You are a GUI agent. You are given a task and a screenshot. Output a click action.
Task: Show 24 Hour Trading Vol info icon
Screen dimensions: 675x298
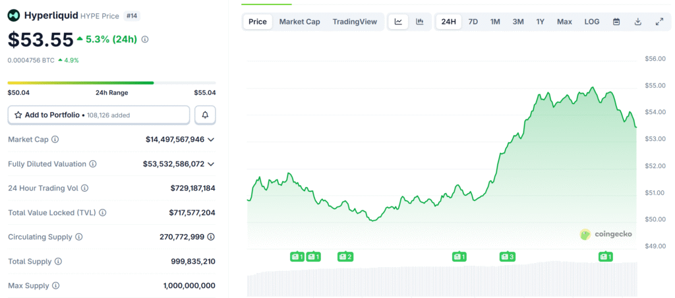[x=85, y=188]
